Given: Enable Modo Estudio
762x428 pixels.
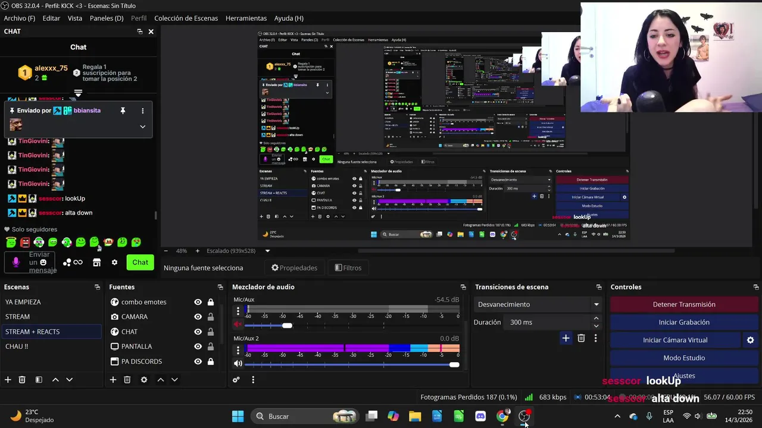Looking at the screenshot, I should 684,358.
